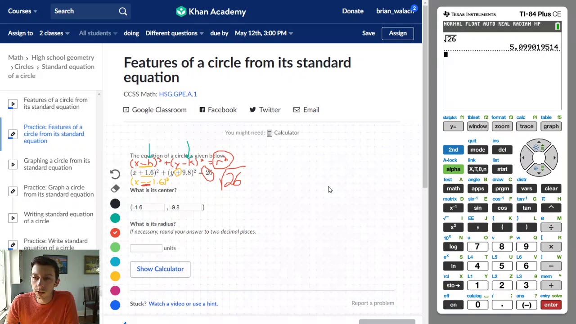Select pink pen color
Viewport: 576px width, 324px height.
(x=115, y=291)
